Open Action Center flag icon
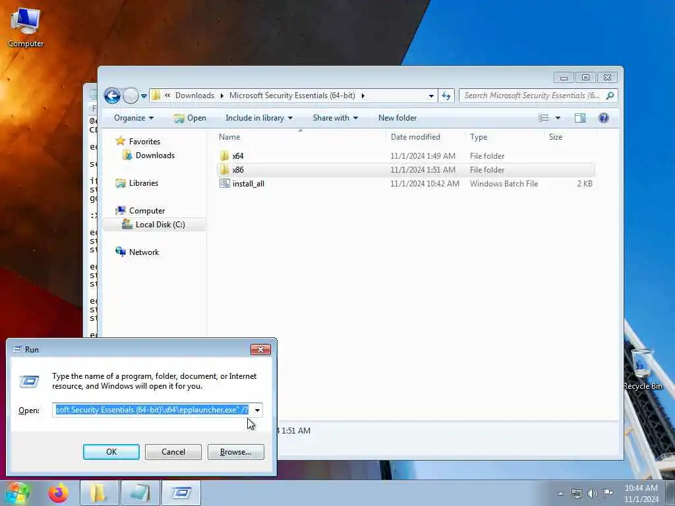 tap(608, 493)
